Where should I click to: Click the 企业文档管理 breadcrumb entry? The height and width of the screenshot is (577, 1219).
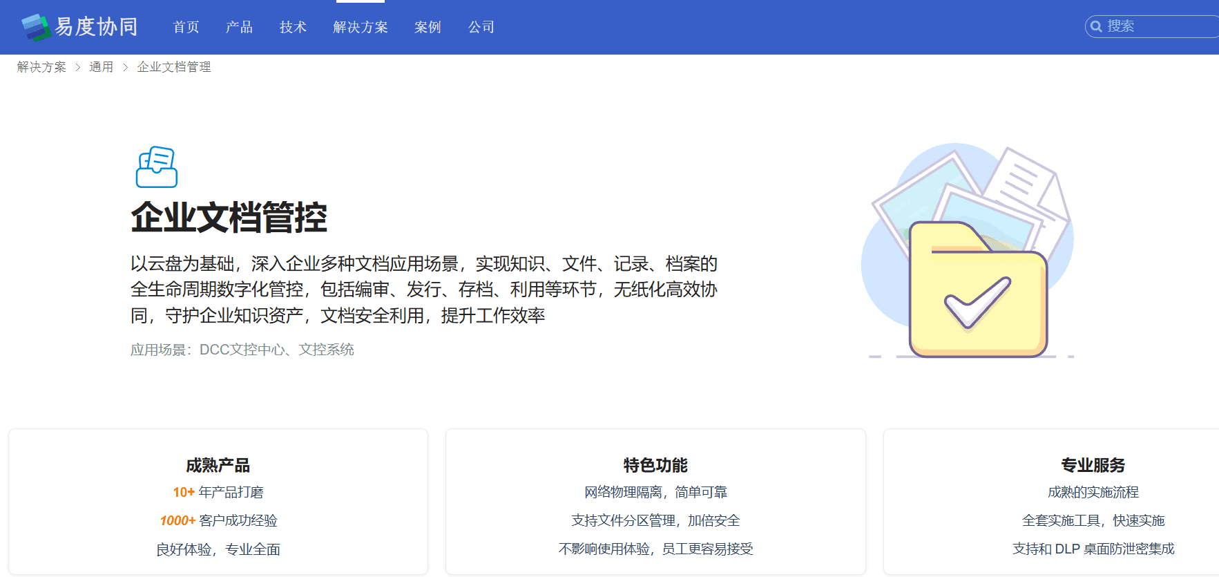point(174,67)
